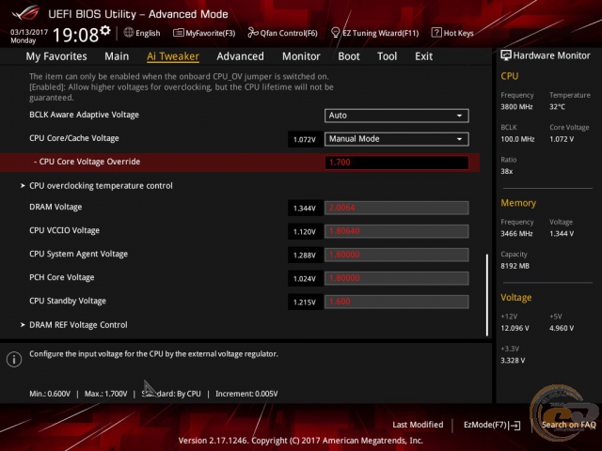The height and width of the screenshot is (451, 602).
Task: Select the CPU Core Voltage Override row label
Action: [x=87, y=162]
